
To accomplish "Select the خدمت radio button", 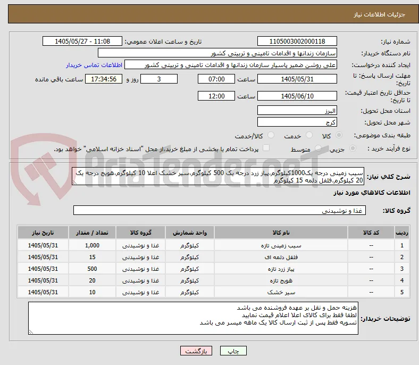I will (x=309, y=135).
